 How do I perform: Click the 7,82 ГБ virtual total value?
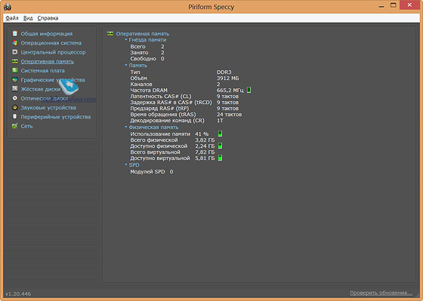pos(205,152)
